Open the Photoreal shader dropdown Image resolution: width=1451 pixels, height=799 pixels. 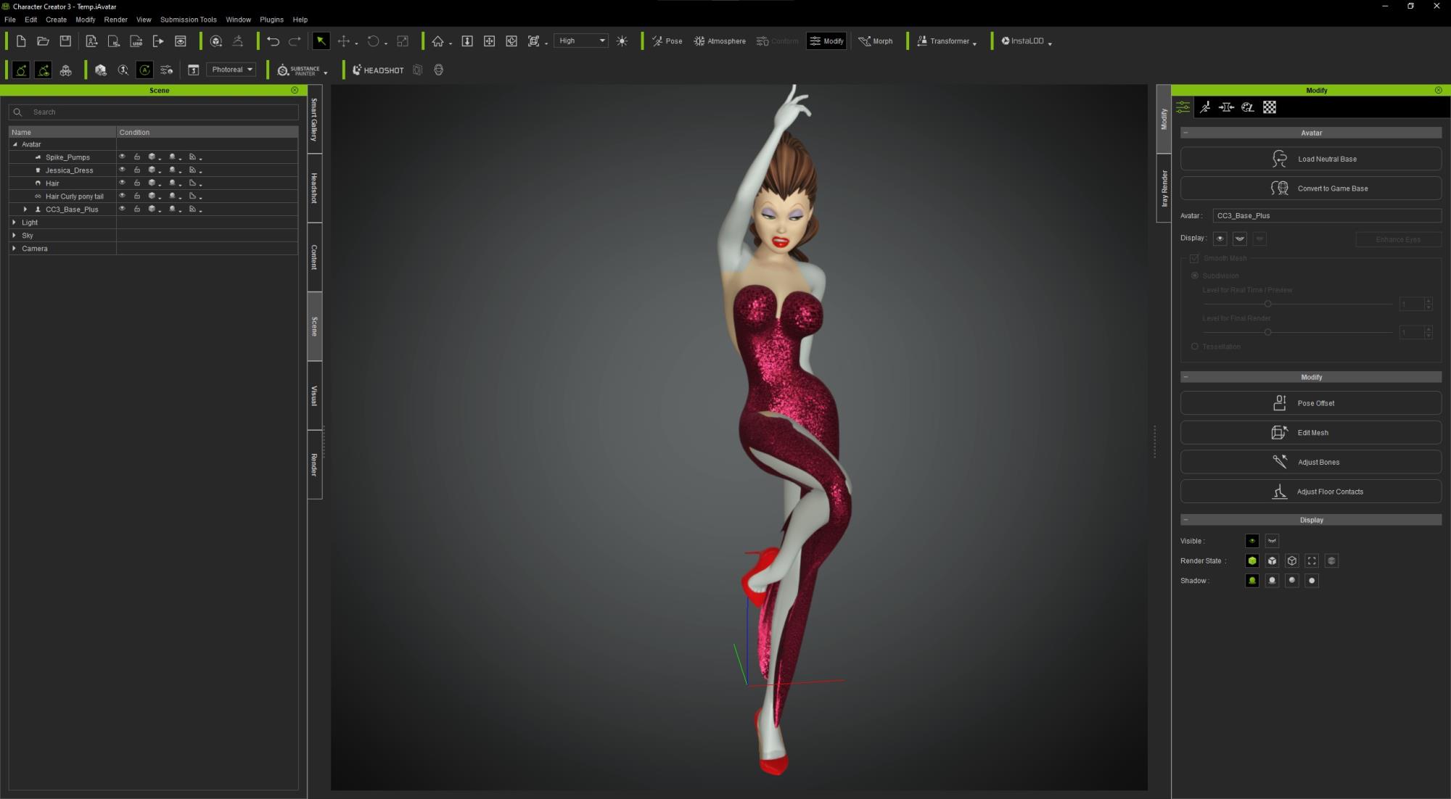pyautogui.click(x=231, y=70)
